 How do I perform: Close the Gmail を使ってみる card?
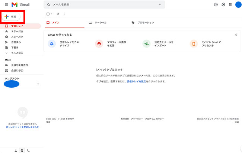coord(236,35)
